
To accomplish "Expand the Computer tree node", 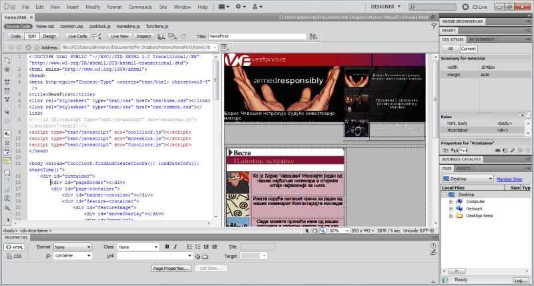I will pos(451,201).
